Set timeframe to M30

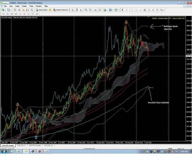[x=16, y=14]
